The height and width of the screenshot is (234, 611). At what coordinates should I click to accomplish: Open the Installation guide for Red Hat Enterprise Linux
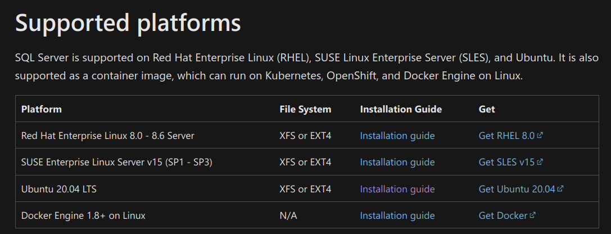[397, 136]
